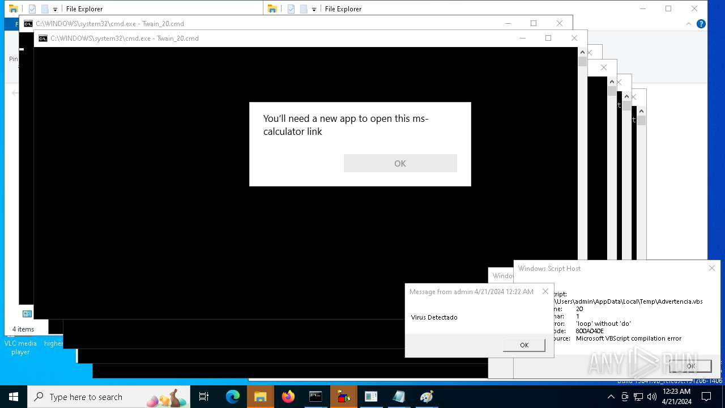The height and width of the screenshot is (408, 725).
Task: Close the Message from admin dialog
Action: coord(545,291)
